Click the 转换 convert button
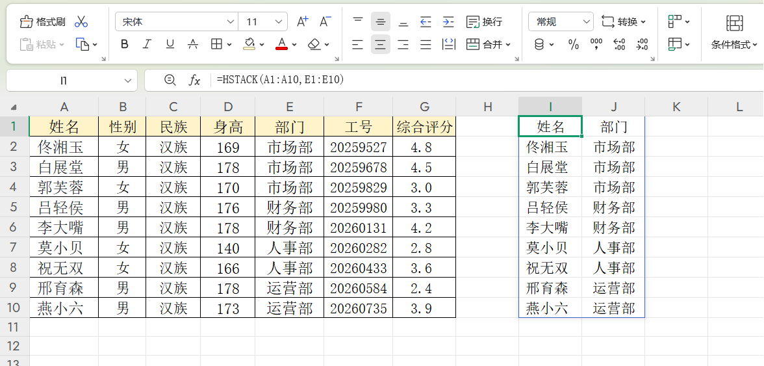 point(624,22)
